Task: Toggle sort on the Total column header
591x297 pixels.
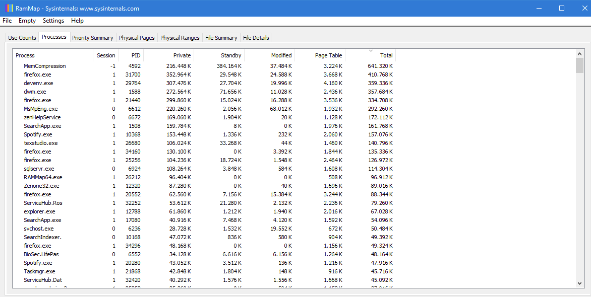Action: (x=371, y=55)
